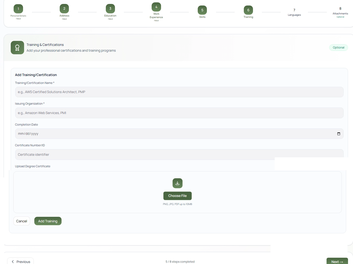Focus the Completion Date field
353x264 pixels.
179,134
